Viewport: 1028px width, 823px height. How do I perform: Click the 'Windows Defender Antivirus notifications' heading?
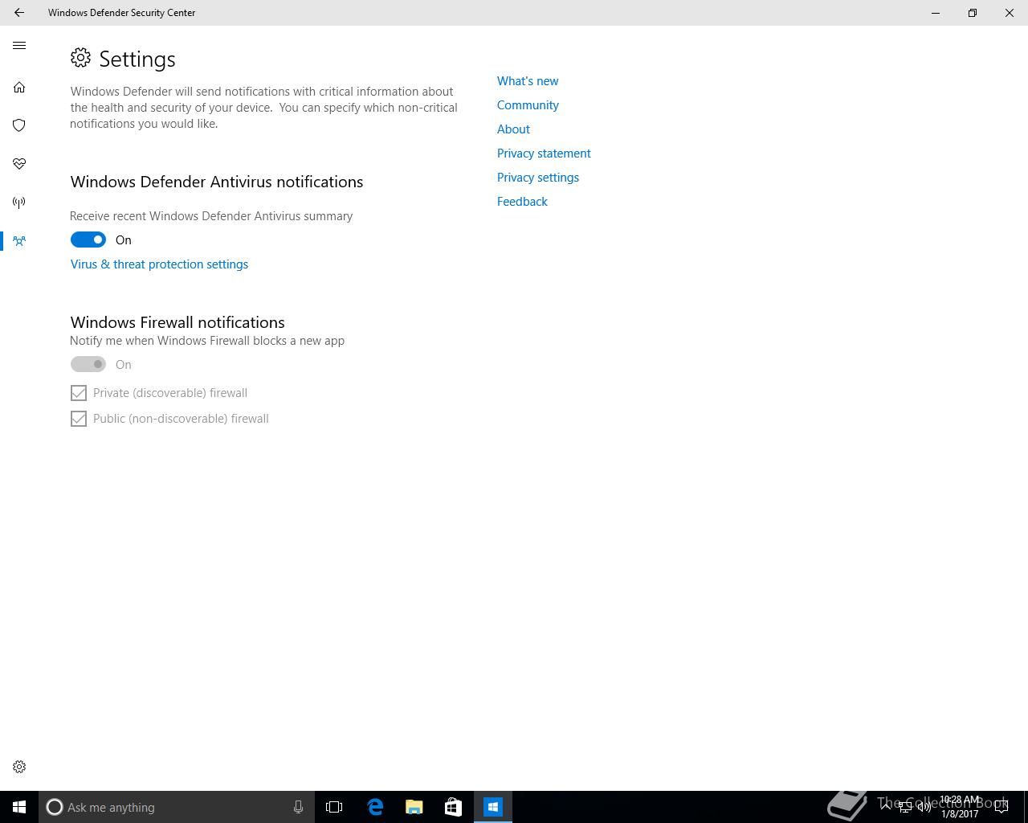[217, 182]
